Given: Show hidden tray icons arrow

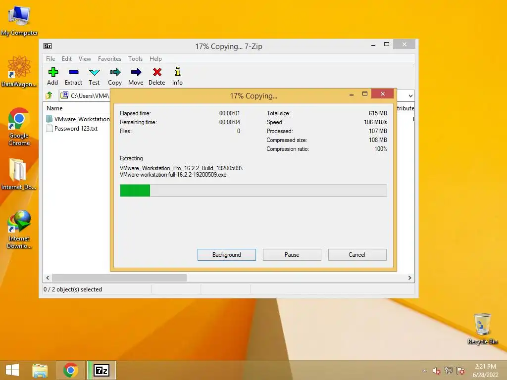Looking at the screenshot, I should [x=424, y=371].
